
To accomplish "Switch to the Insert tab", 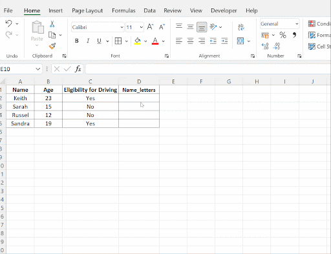I will click(56, 10).
